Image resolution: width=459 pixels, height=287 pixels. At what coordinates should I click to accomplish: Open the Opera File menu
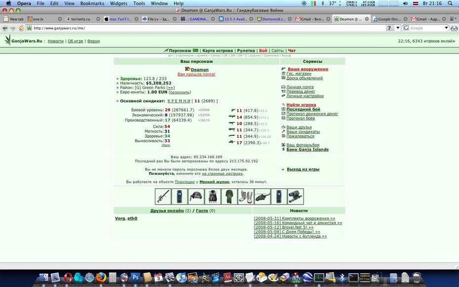[40, 3]
